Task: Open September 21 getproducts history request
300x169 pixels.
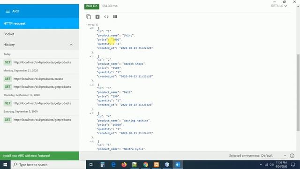Action: click(x=39, y=87)
